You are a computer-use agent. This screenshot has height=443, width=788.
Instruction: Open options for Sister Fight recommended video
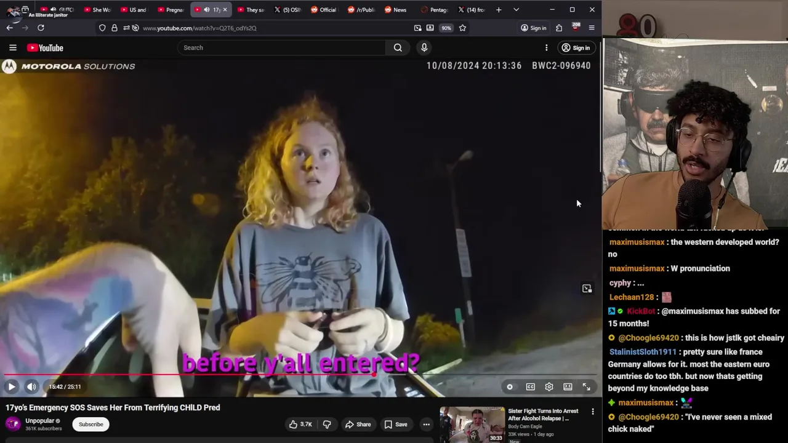593,412
